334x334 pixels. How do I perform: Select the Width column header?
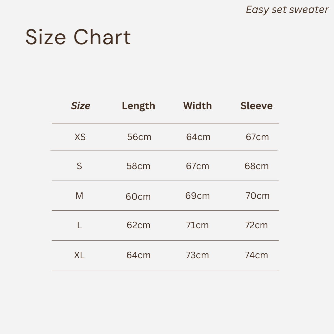pyautogui.click(x=197, y=106)
